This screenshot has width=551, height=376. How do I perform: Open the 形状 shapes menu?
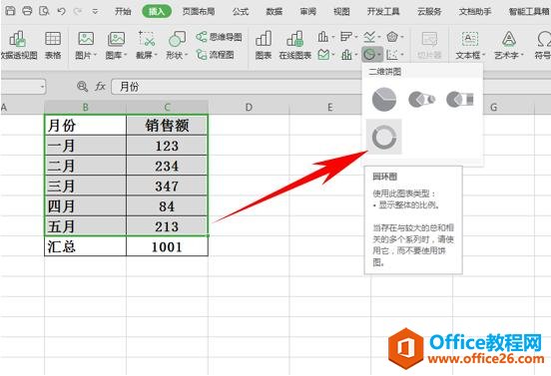pos(177,45)
